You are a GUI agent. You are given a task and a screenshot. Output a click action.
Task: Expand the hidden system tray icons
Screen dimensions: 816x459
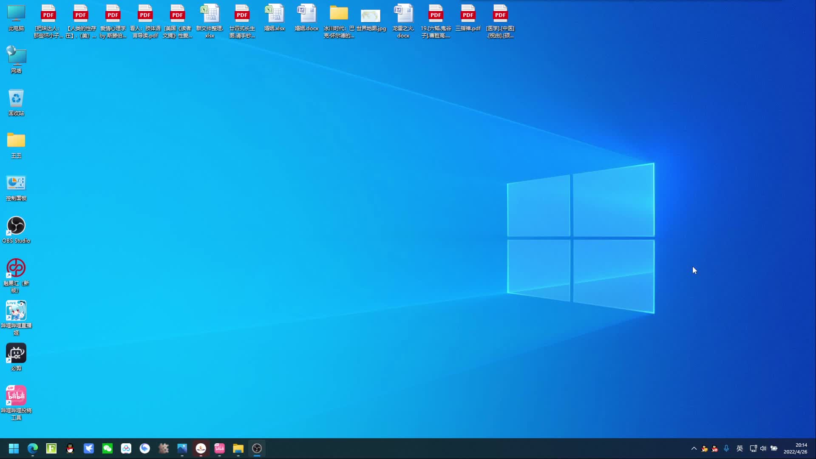coord(694,448)
